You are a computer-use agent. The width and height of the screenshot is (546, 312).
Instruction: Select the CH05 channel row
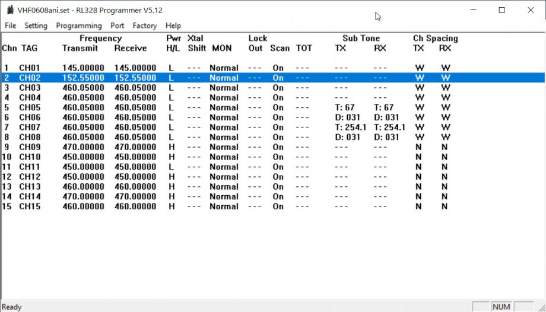30,107
